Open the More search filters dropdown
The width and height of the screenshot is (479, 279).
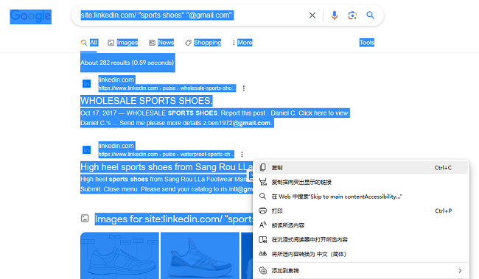242,43
